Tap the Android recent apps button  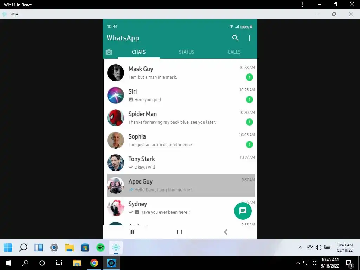point(132,232)
